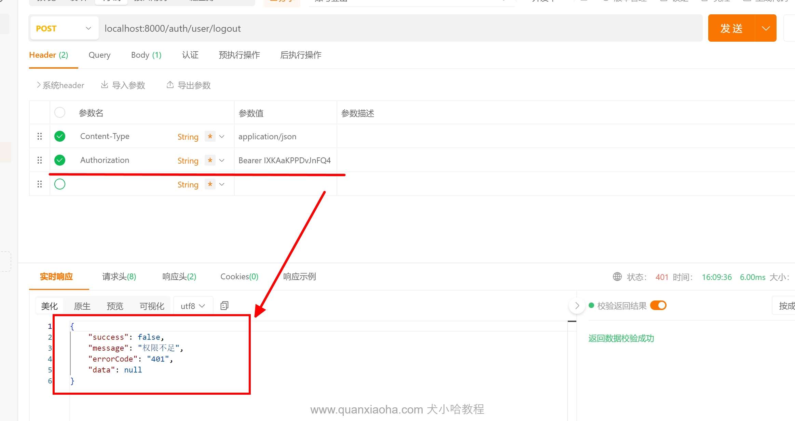Screen dimensions: 795x421
Task: Click the import parameters download icon
Action: [x=105, y=85]
